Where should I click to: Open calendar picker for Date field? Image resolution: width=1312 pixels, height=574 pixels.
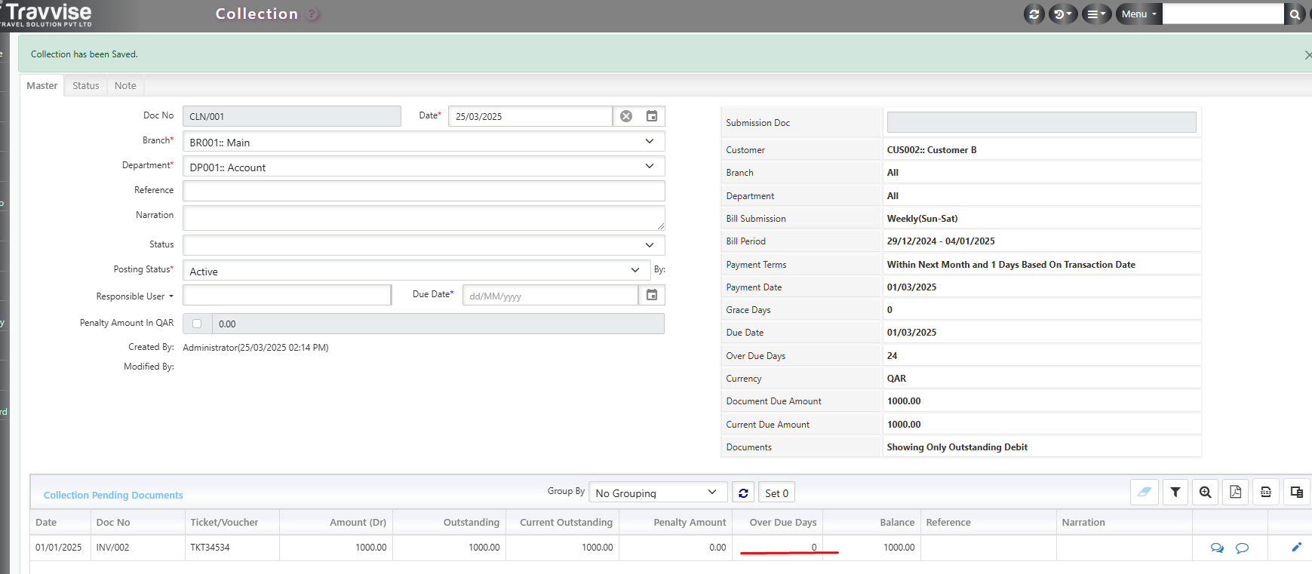tap(652, 116)
